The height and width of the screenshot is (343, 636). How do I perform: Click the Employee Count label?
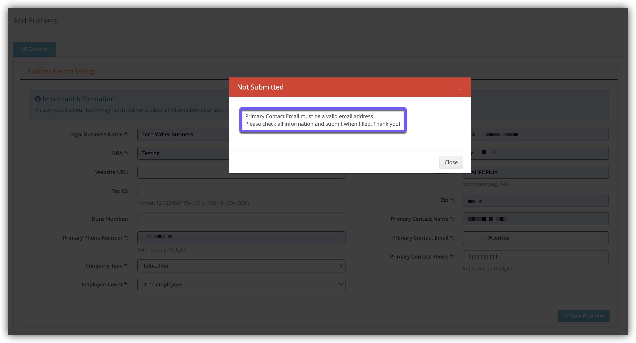105,284
